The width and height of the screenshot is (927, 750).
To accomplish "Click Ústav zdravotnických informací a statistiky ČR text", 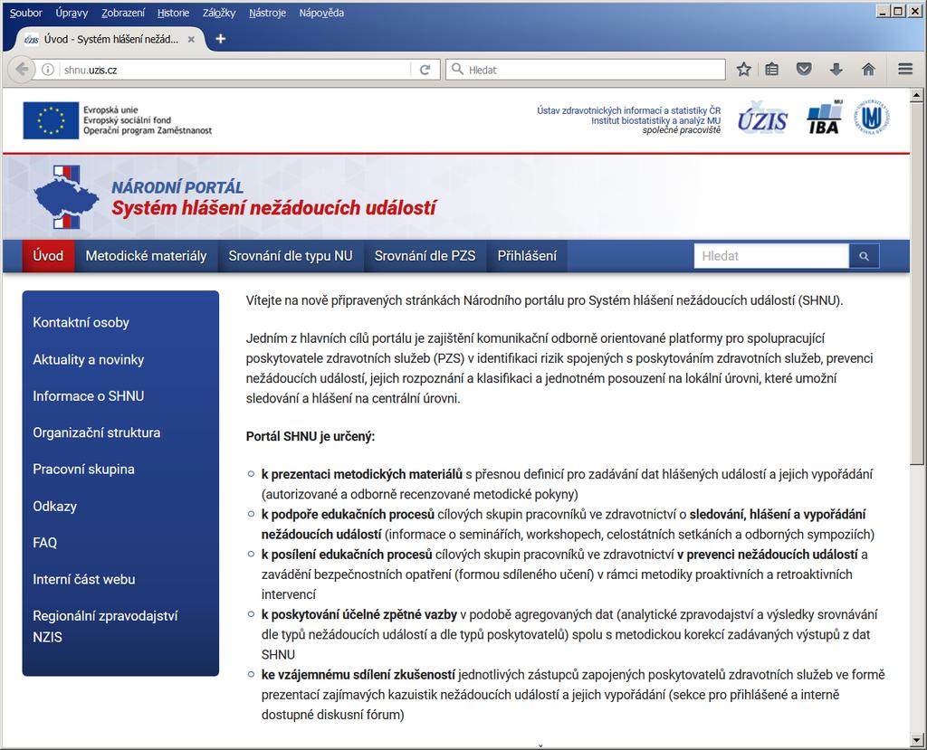I will click(x=629, y=110).
